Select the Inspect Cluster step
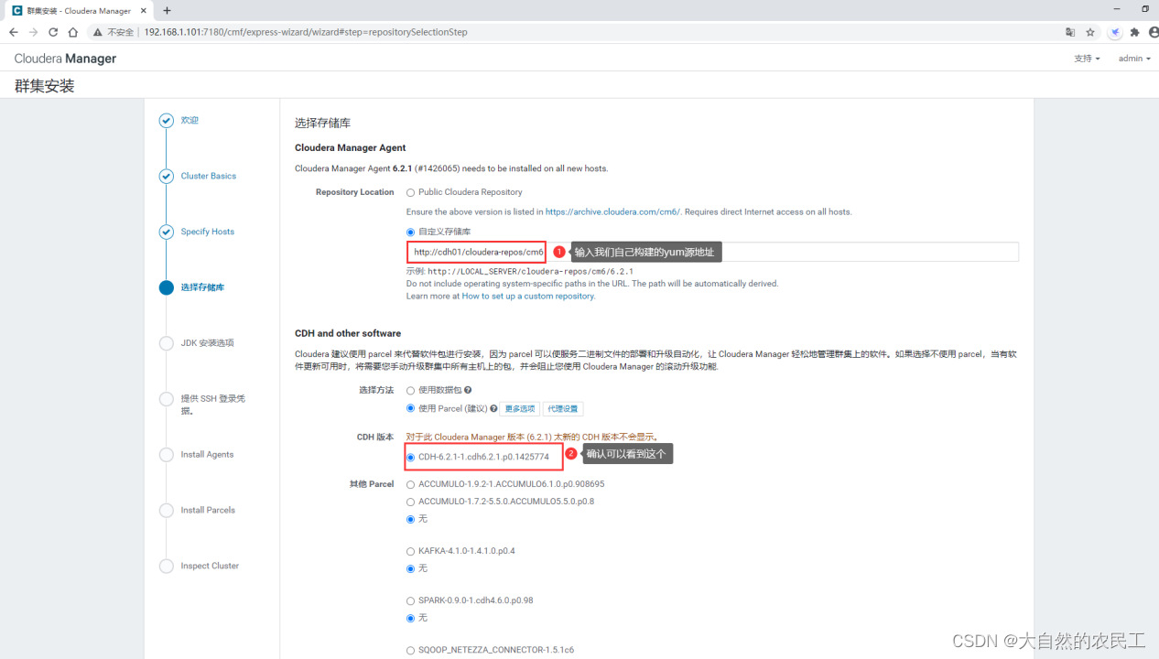 (x=210, y=566)
